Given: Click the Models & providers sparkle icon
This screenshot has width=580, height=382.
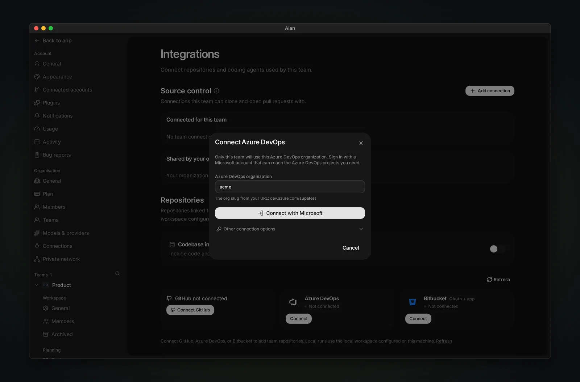Looking at the screenshot, I should coord(37,233).
